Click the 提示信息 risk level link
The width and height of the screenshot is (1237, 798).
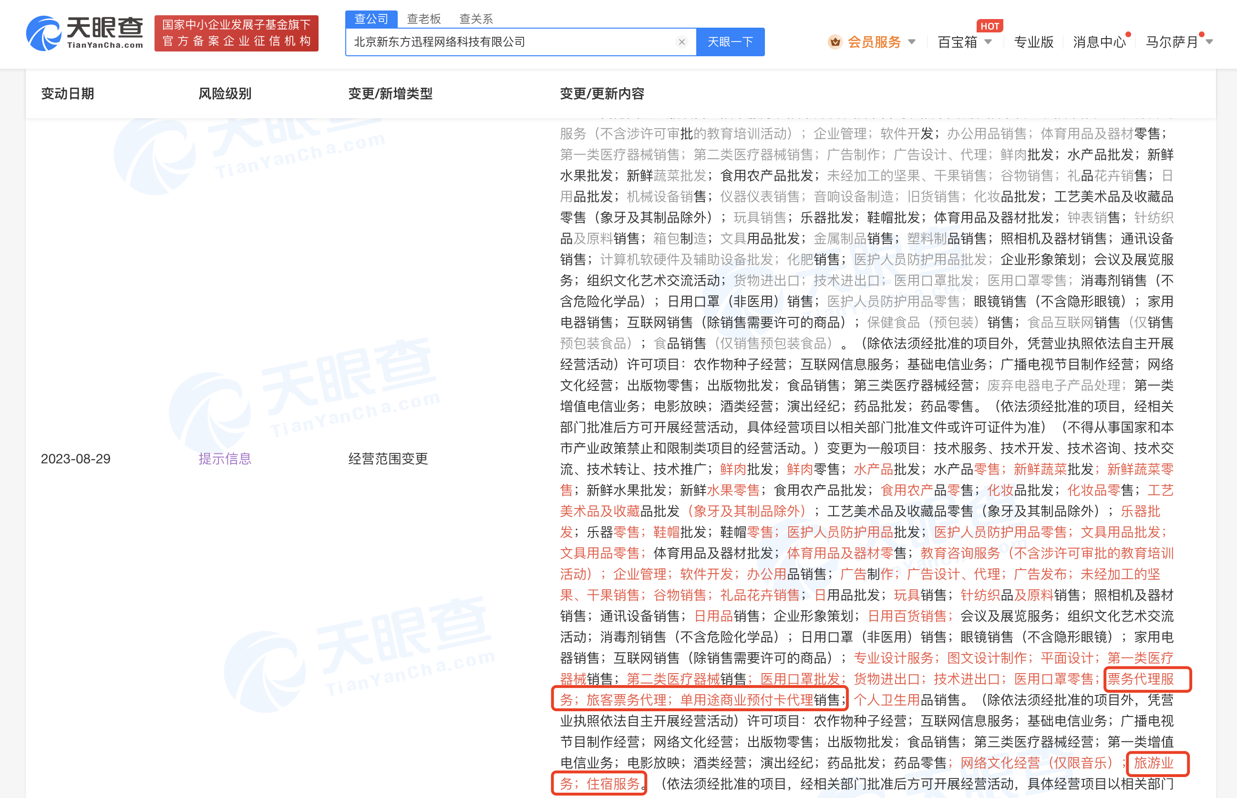pyautogui.click(x=225, y=459)
